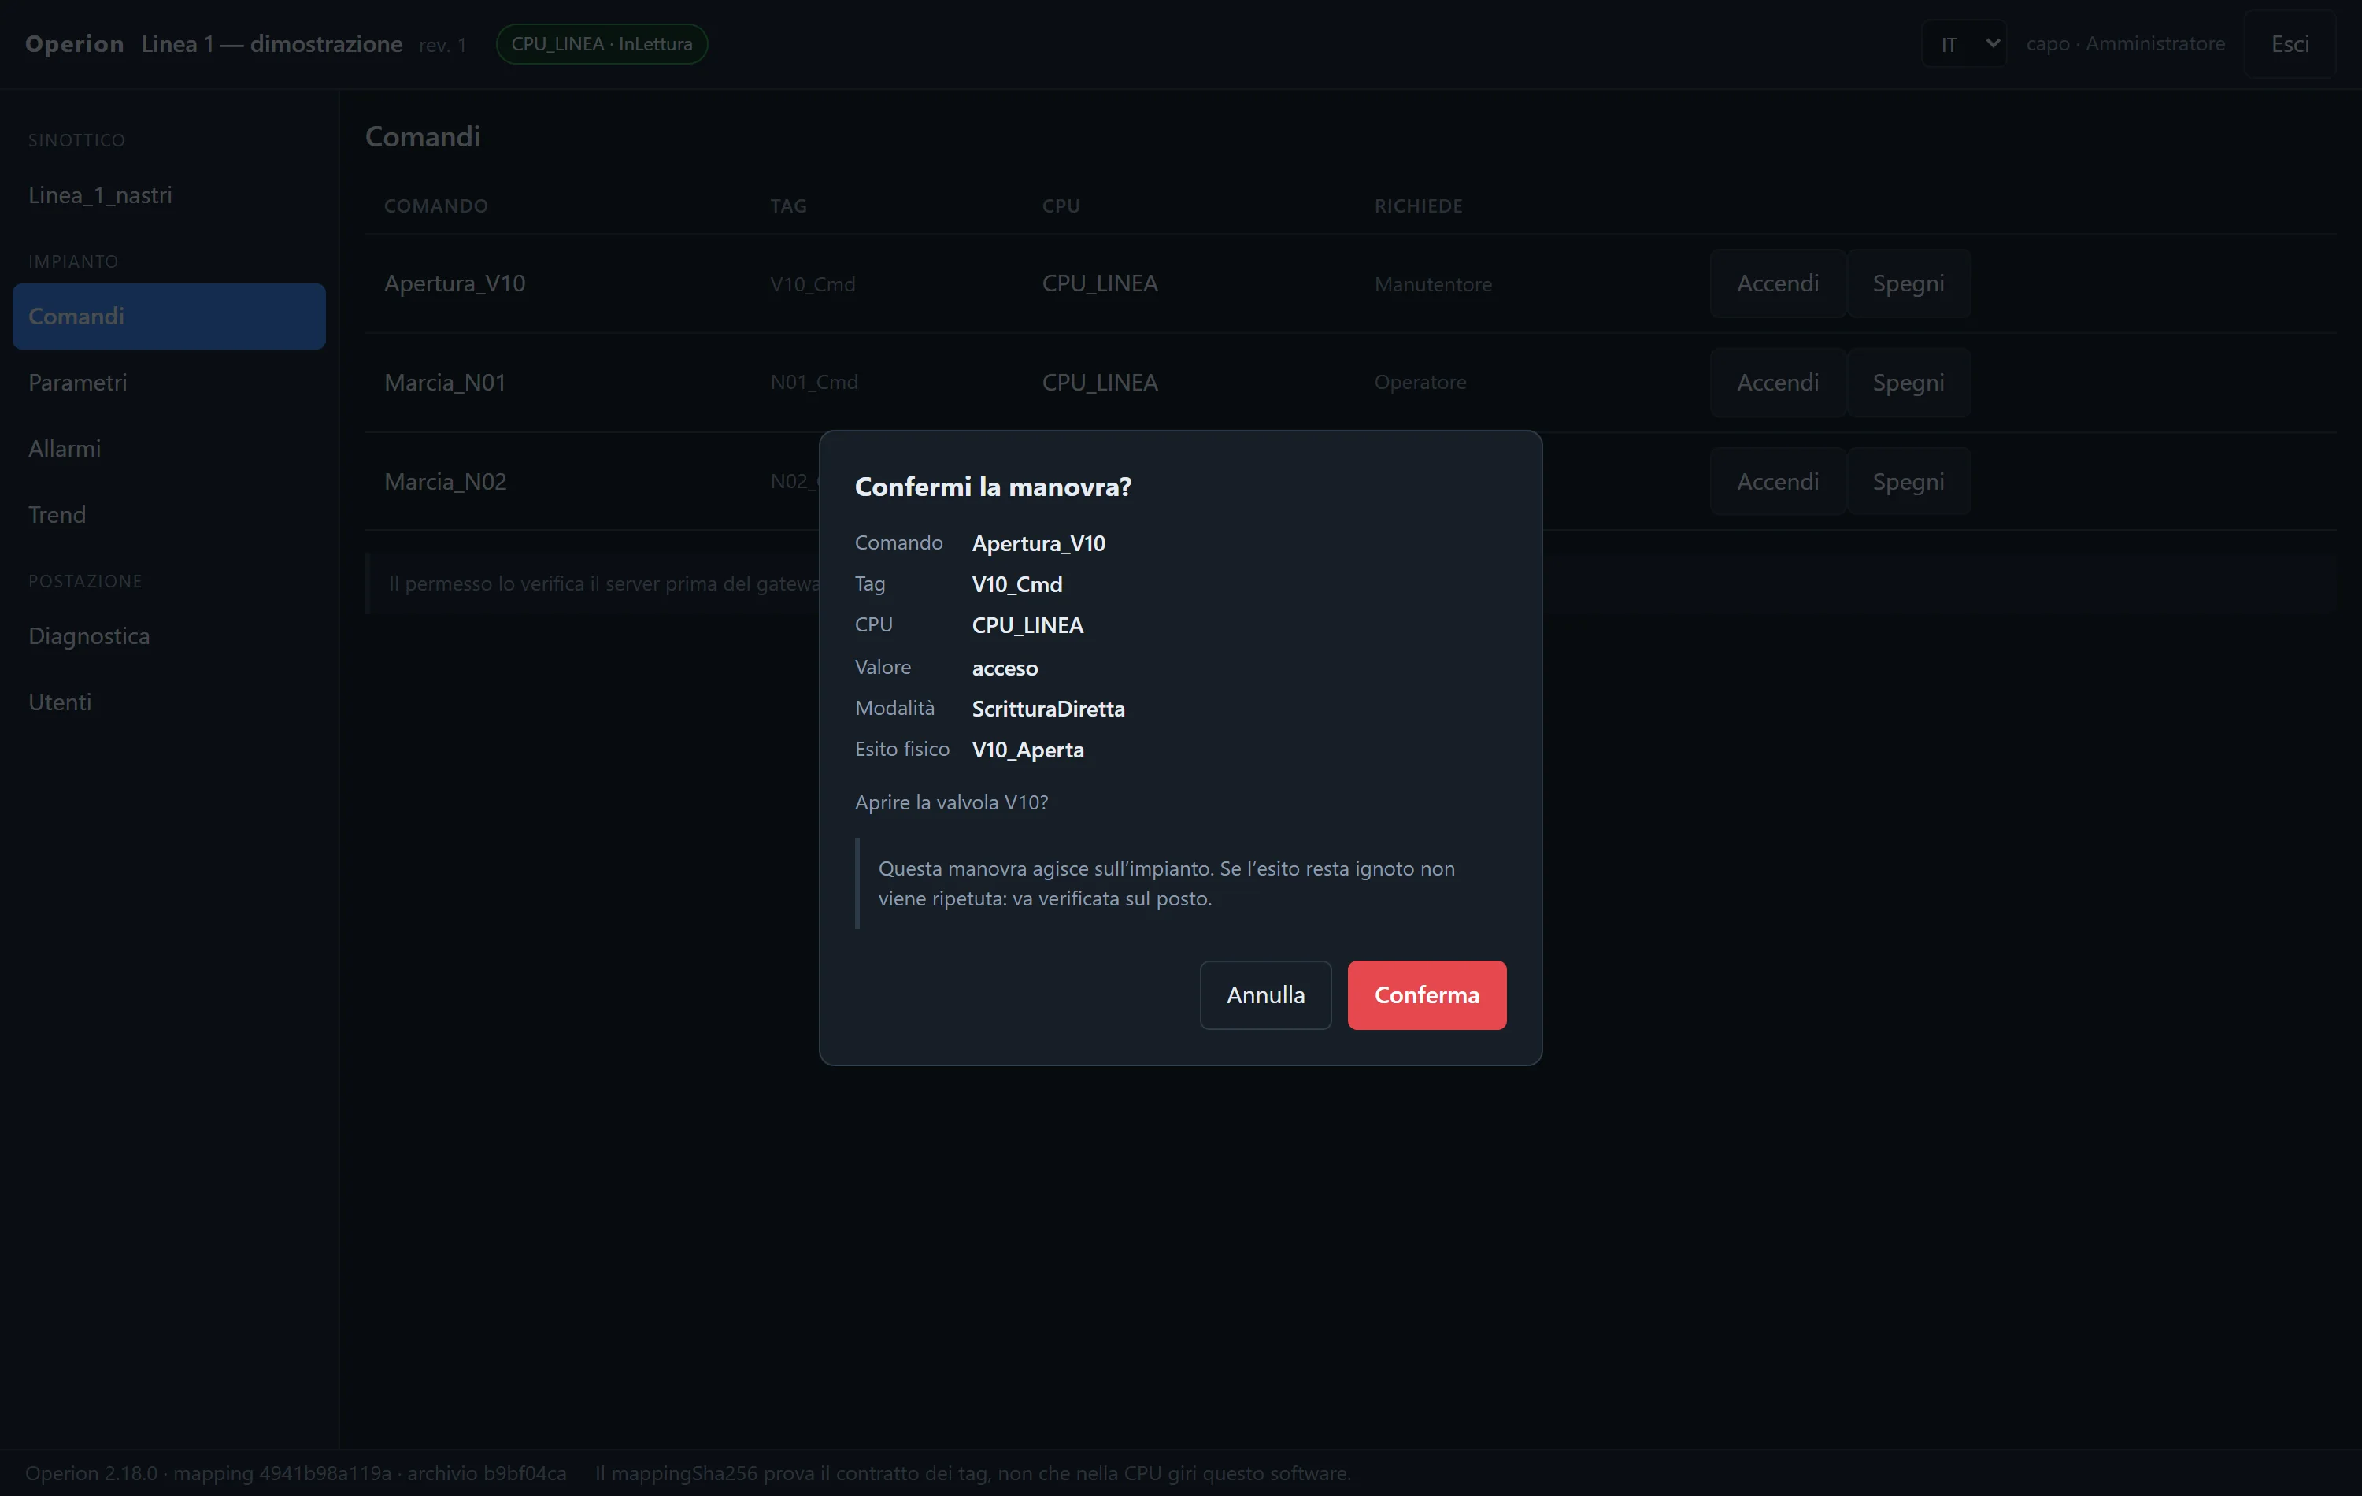Image resolution: width=2362 pixels, height=1496 pixels.
Task: Click the Marcia_N02 command name
Action: (x=446, y=482)
